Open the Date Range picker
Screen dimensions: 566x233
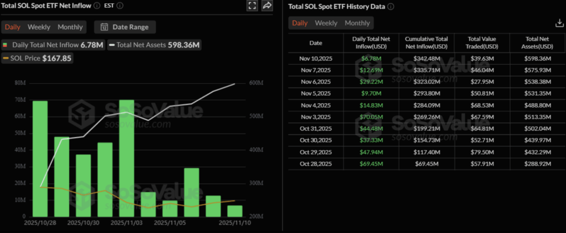(x=125, y=27)
